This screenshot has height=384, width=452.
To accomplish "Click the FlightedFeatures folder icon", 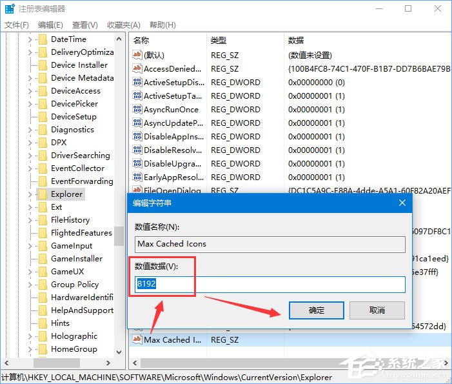I will 43,233.
